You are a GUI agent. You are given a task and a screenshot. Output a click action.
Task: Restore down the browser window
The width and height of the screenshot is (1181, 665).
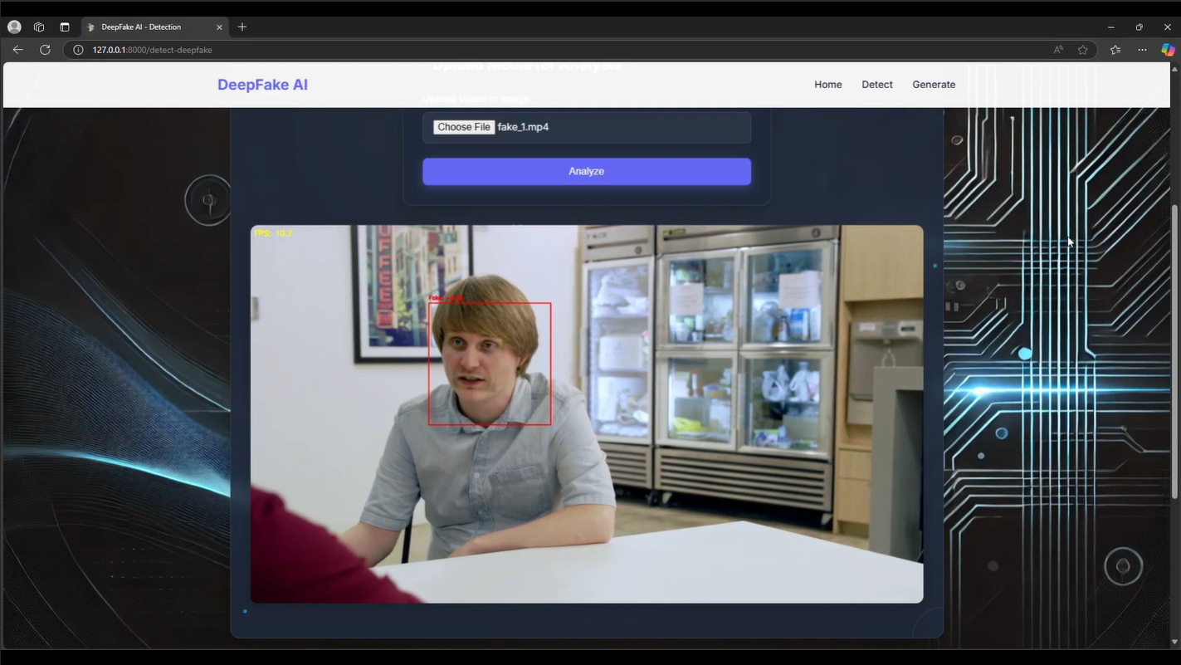pos(1140,27)
